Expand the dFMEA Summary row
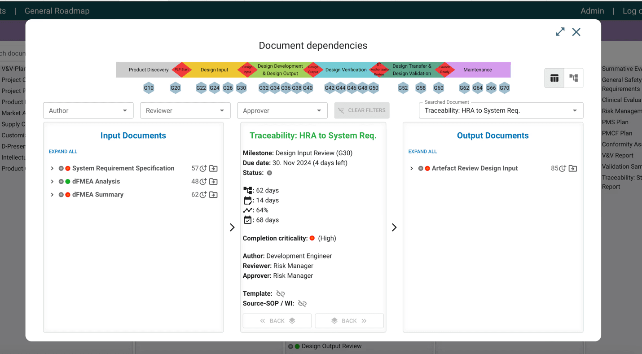 click(52, 195)
